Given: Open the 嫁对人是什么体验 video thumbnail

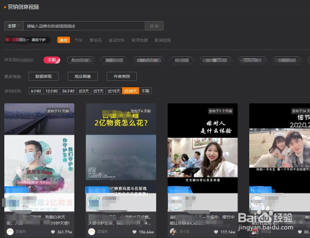Looking at the screenshot, I should [203, 157].
